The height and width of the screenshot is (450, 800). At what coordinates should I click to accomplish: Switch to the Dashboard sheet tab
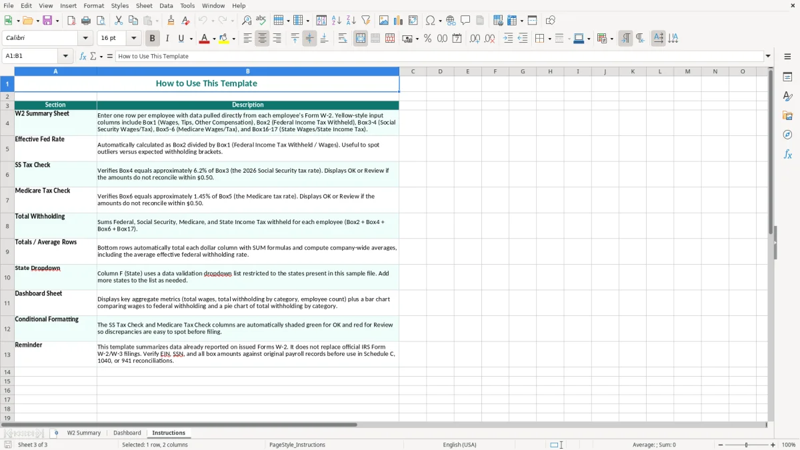(127, 433)
